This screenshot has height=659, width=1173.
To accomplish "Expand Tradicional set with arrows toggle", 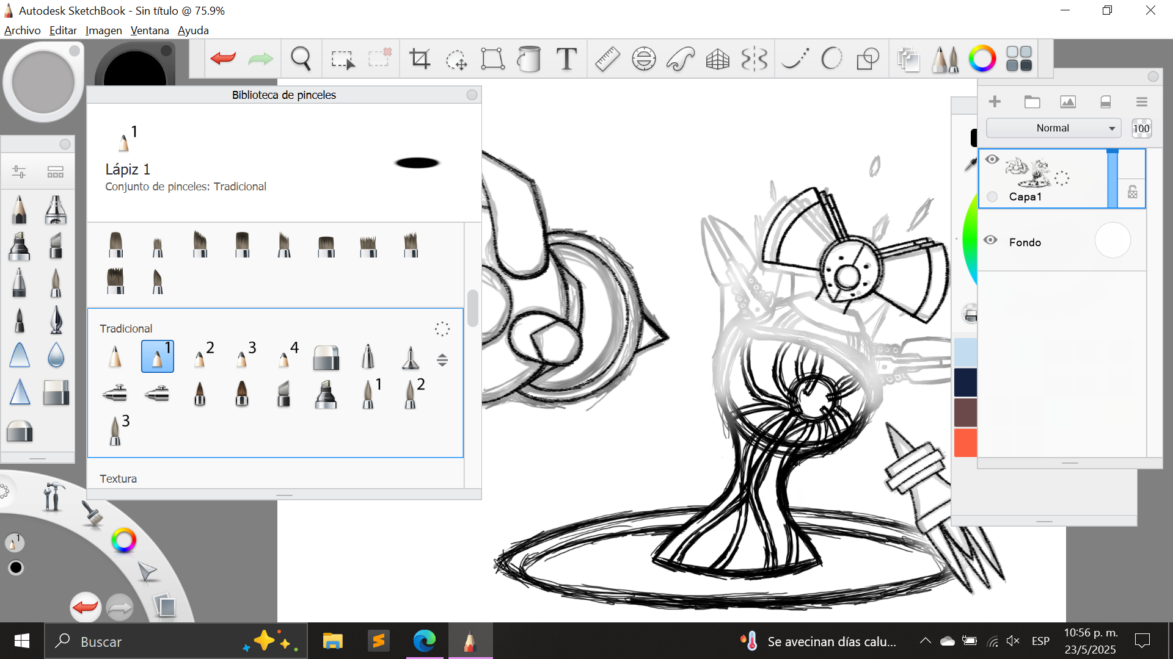I will click(442, 360).
